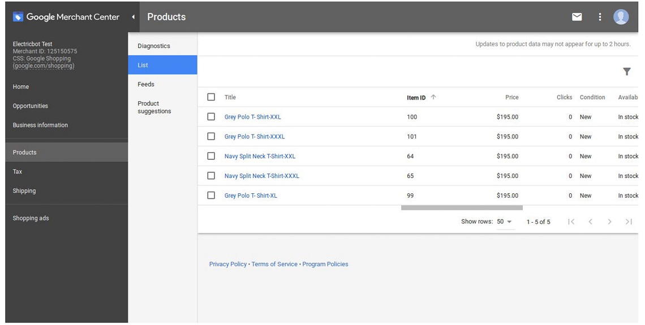Click the Google Merchant Center logo
This screenshot has width=645, height=325.
66,17
